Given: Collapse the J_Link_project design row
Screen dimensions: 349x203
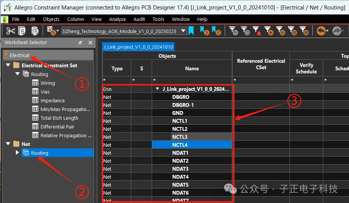Looking at the screenshot, I should tap(157, 89).
